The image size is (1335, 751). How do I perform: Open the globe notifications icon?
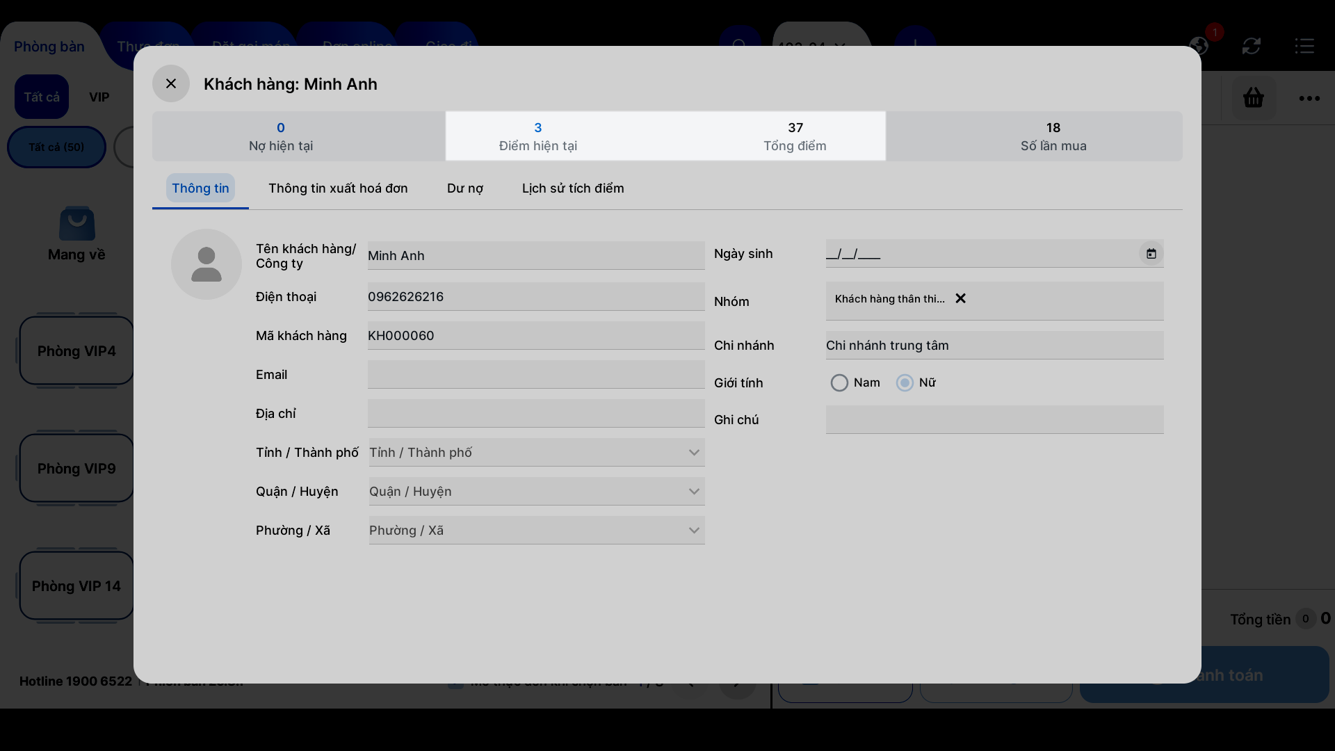click(x=1199, y=46)
